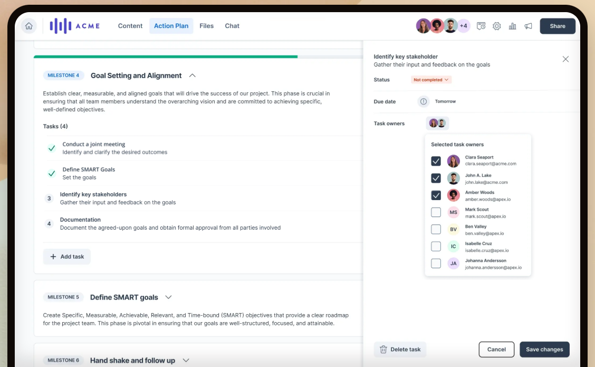Open the Identify key stakeholders task
Image resolution: width=595 pixels, height=367 pixels.
pos(118,199)
